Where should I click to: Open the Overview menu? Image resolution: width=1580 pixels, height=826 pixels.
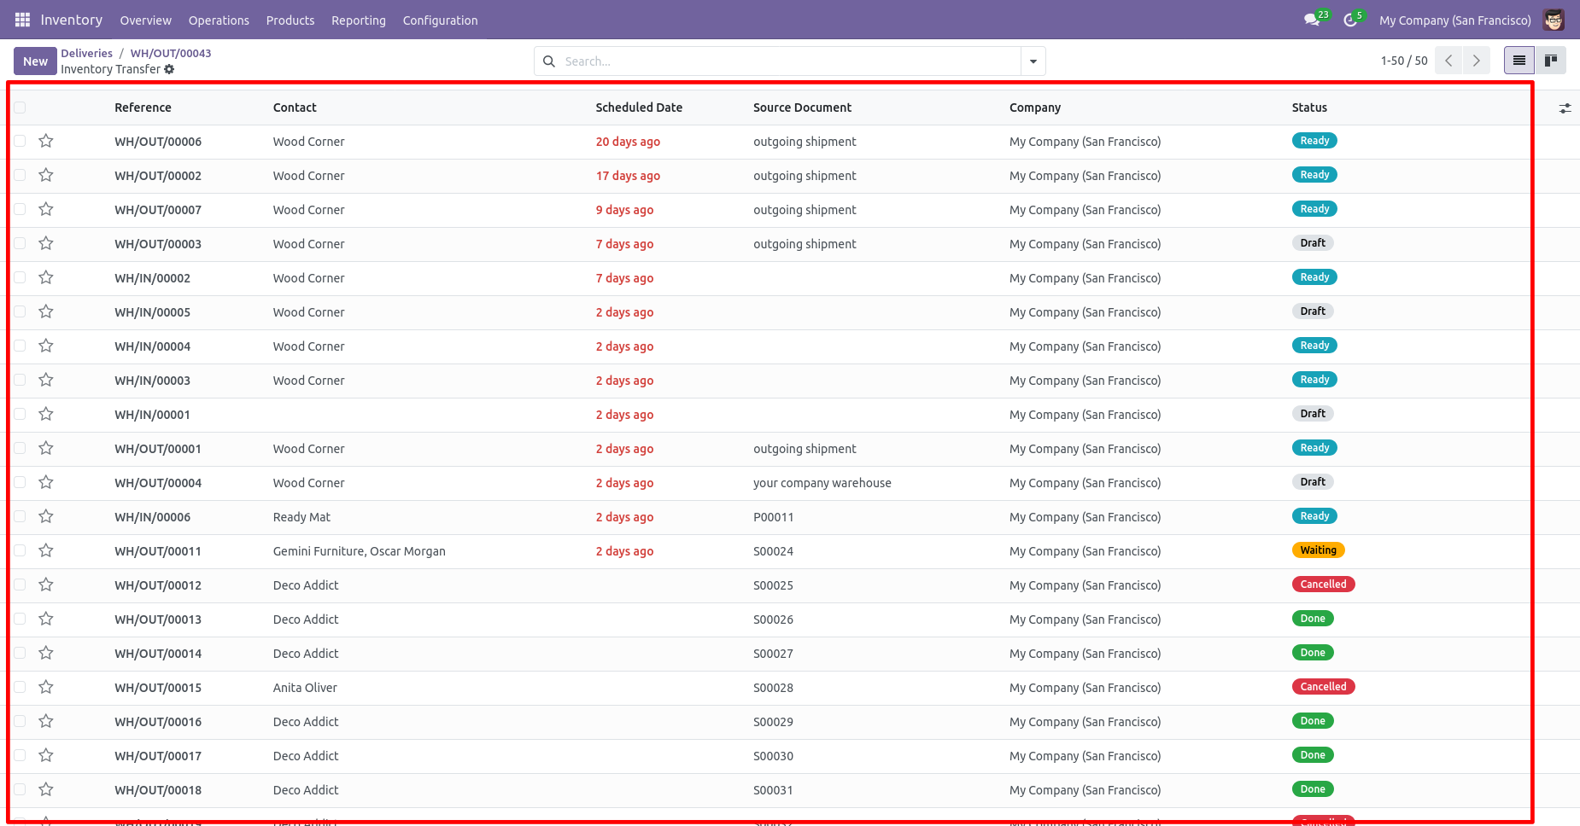(x=145, y=20)
